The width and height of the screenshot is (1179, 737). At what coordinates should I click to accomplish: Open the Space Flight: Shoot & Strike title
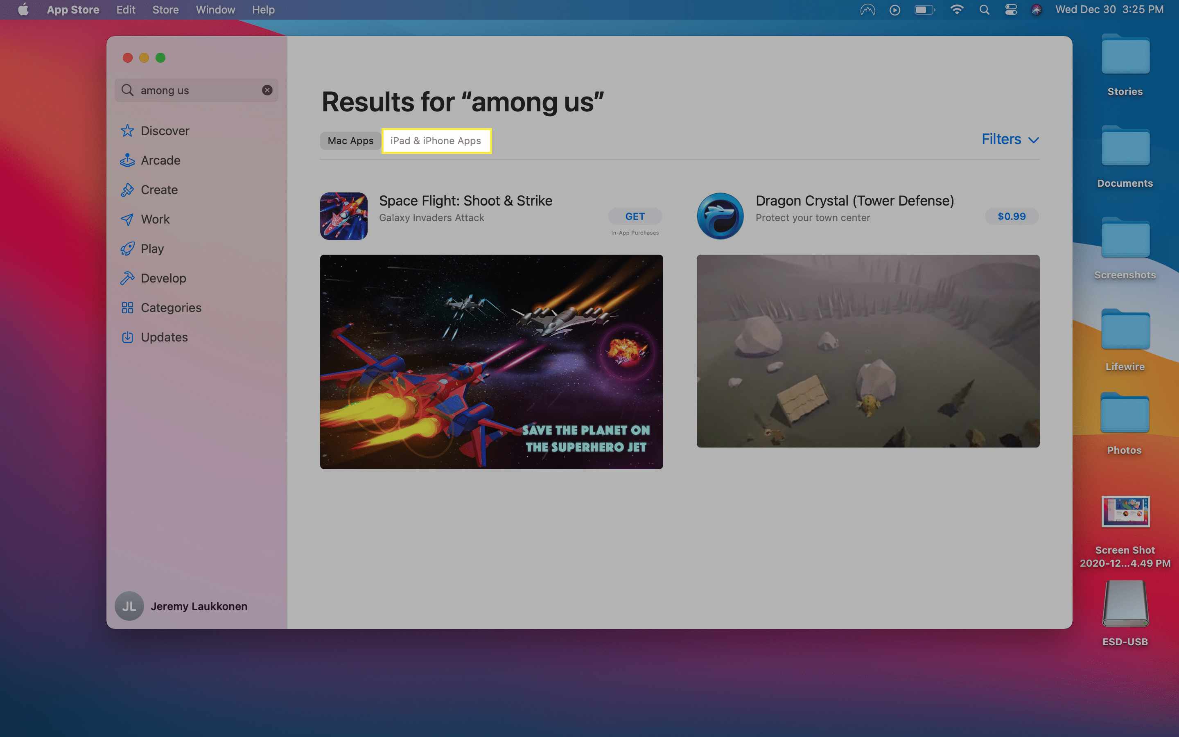[x=466, y=201]
